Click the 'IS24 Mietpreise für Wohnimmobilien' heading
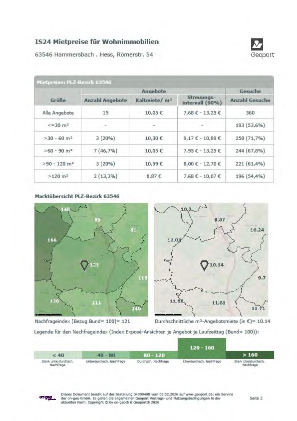This screenshot has width=297, height=421. [97, 41]
